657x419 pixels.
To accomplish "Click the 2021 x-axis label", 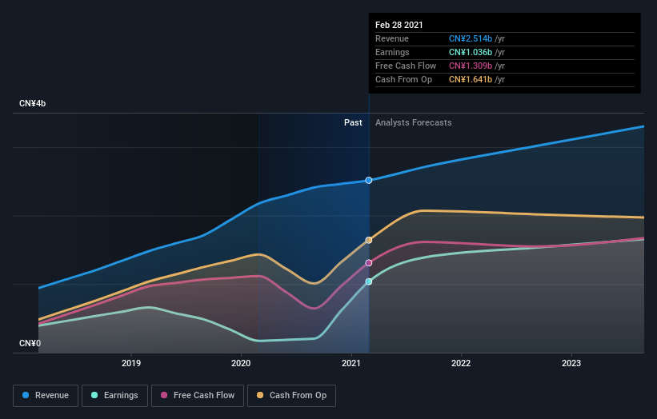I will 351,363.
